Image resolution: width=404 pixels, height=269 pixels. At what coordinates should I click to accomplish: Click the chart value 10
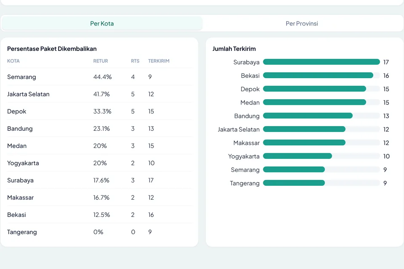click(386, 156)
